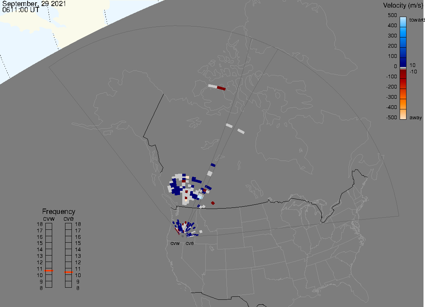
Task: Pick the sky blue 300–400 color bar segment
Action: coord(403,32)
